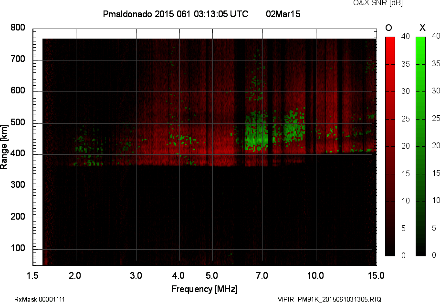
Task: Click the 35 value on O colorbar scale
Action: (x=406, y=64)
